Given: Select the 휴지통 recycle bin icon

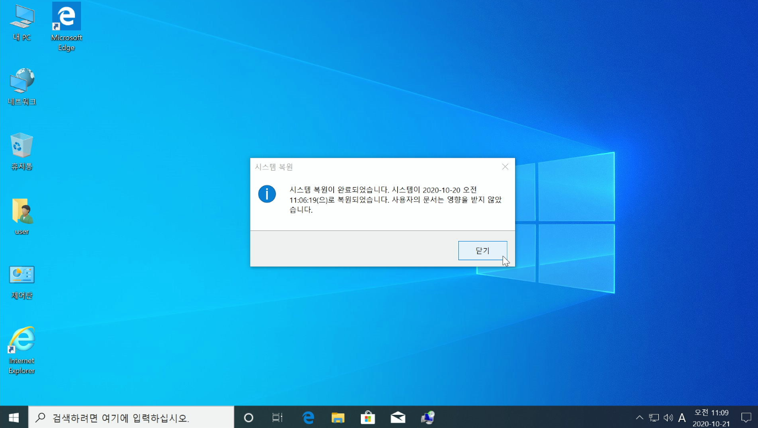Looking at the screenshot, I should [22, 151].
